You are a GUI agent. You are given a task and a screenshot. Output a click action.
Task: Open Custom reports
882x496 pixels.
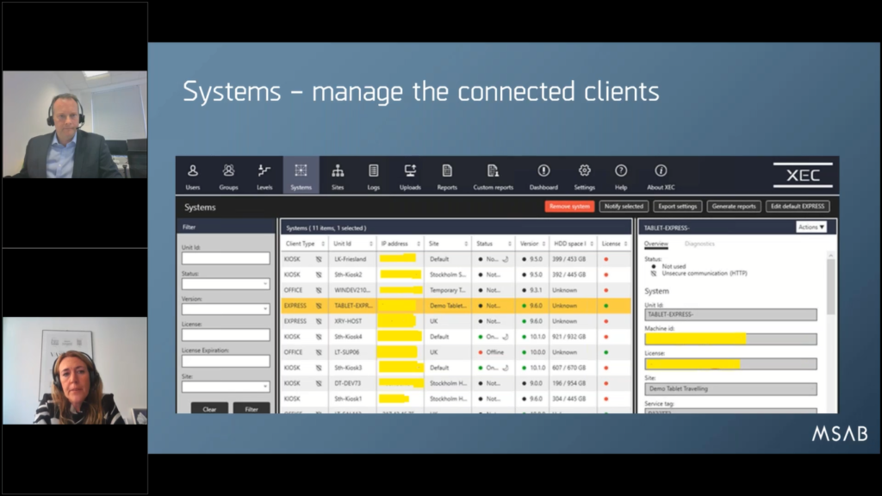tap(494, 177)
